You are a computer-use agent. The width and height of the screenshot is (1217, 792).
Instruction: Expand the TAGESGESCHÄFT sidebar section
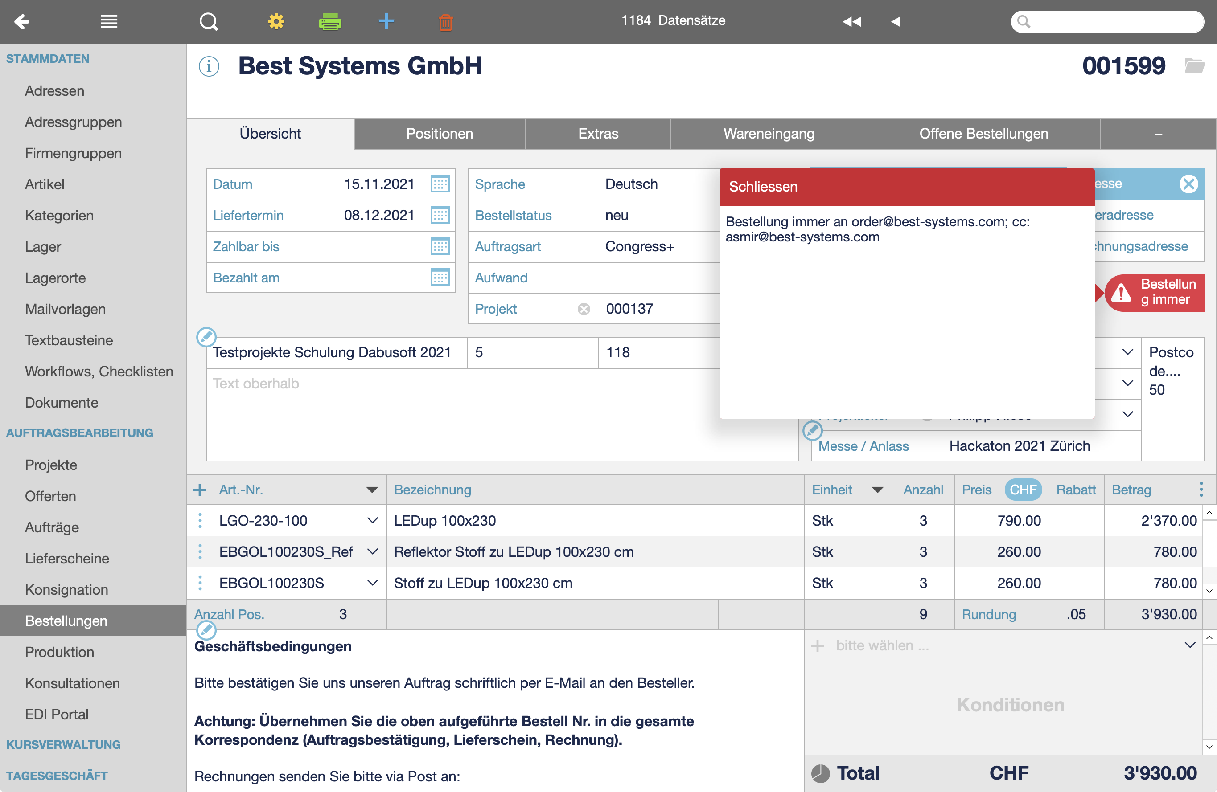(x=57, y=776)
